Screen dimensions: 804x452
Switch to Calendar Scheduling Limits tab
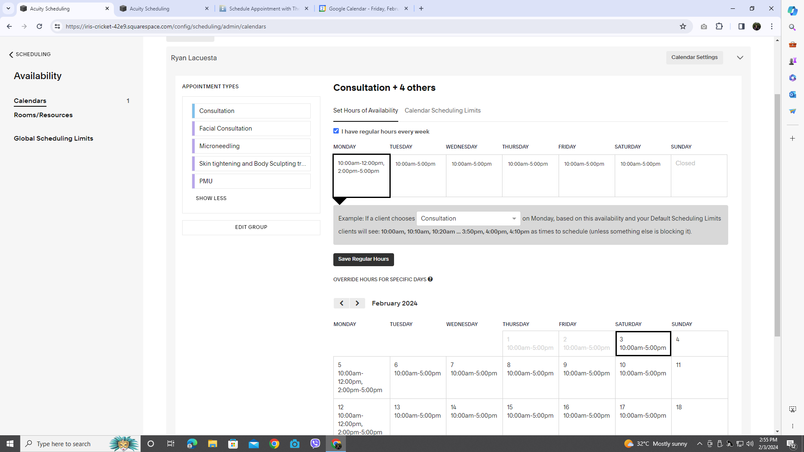tap(442, 110)
